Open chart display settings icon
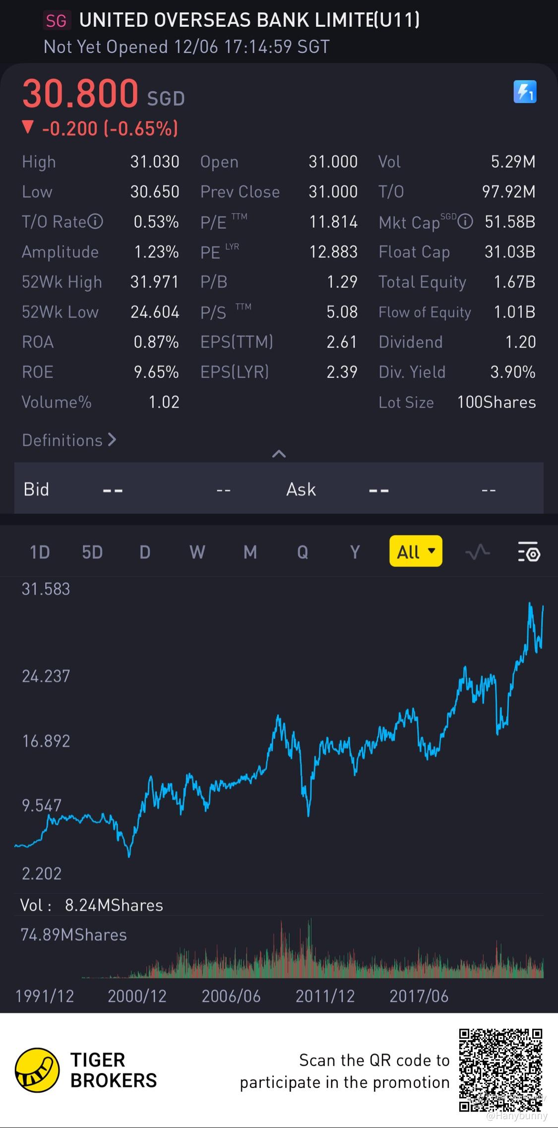 pyautogui.click(x=529, y=552)
